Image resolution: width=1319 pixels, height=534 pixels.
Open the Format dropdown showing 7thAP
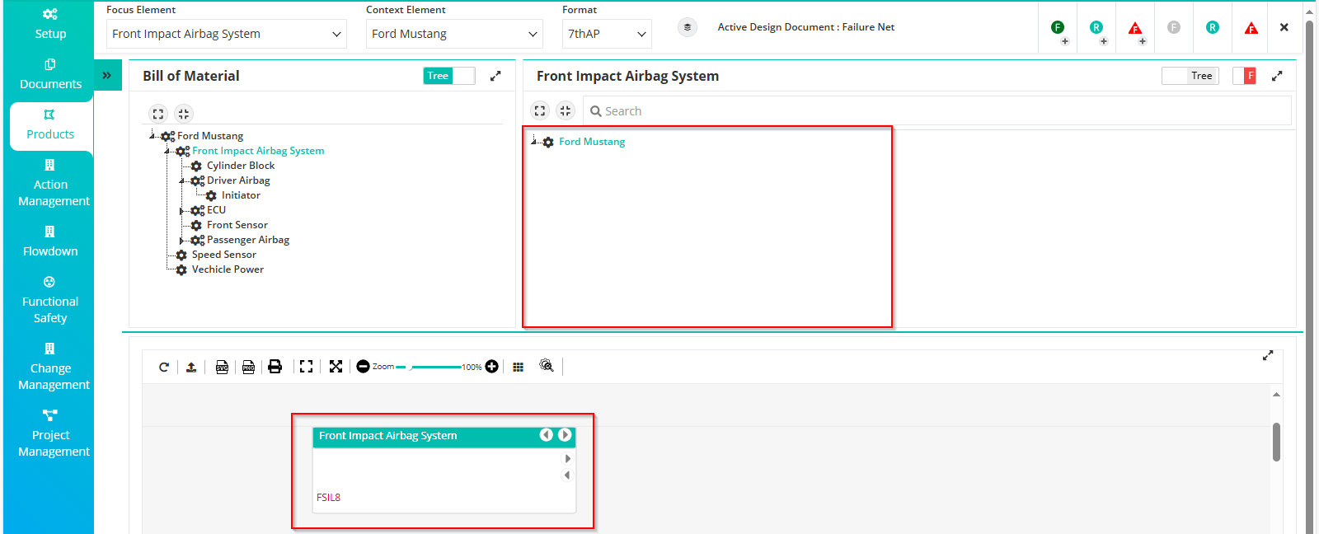coord(607,34)
